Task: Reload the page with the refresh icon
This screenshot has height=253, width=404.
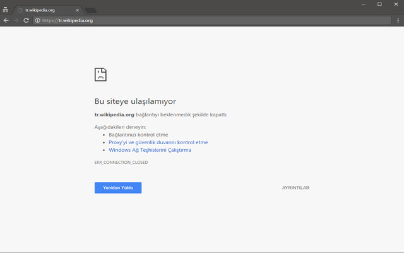Action: (x=26, y=20)
